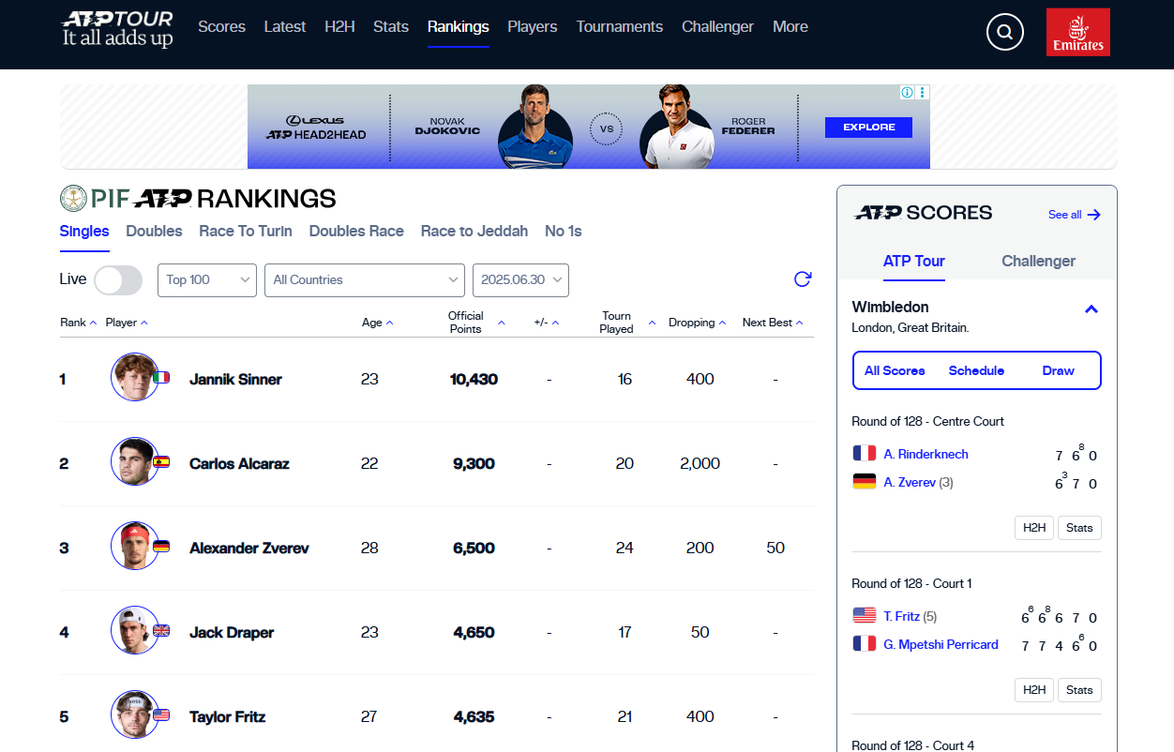1174x752 pixels.
Task: Open G. Mpetshi Perricard player link
Action: pyautogui.click(x=941, y=644)
